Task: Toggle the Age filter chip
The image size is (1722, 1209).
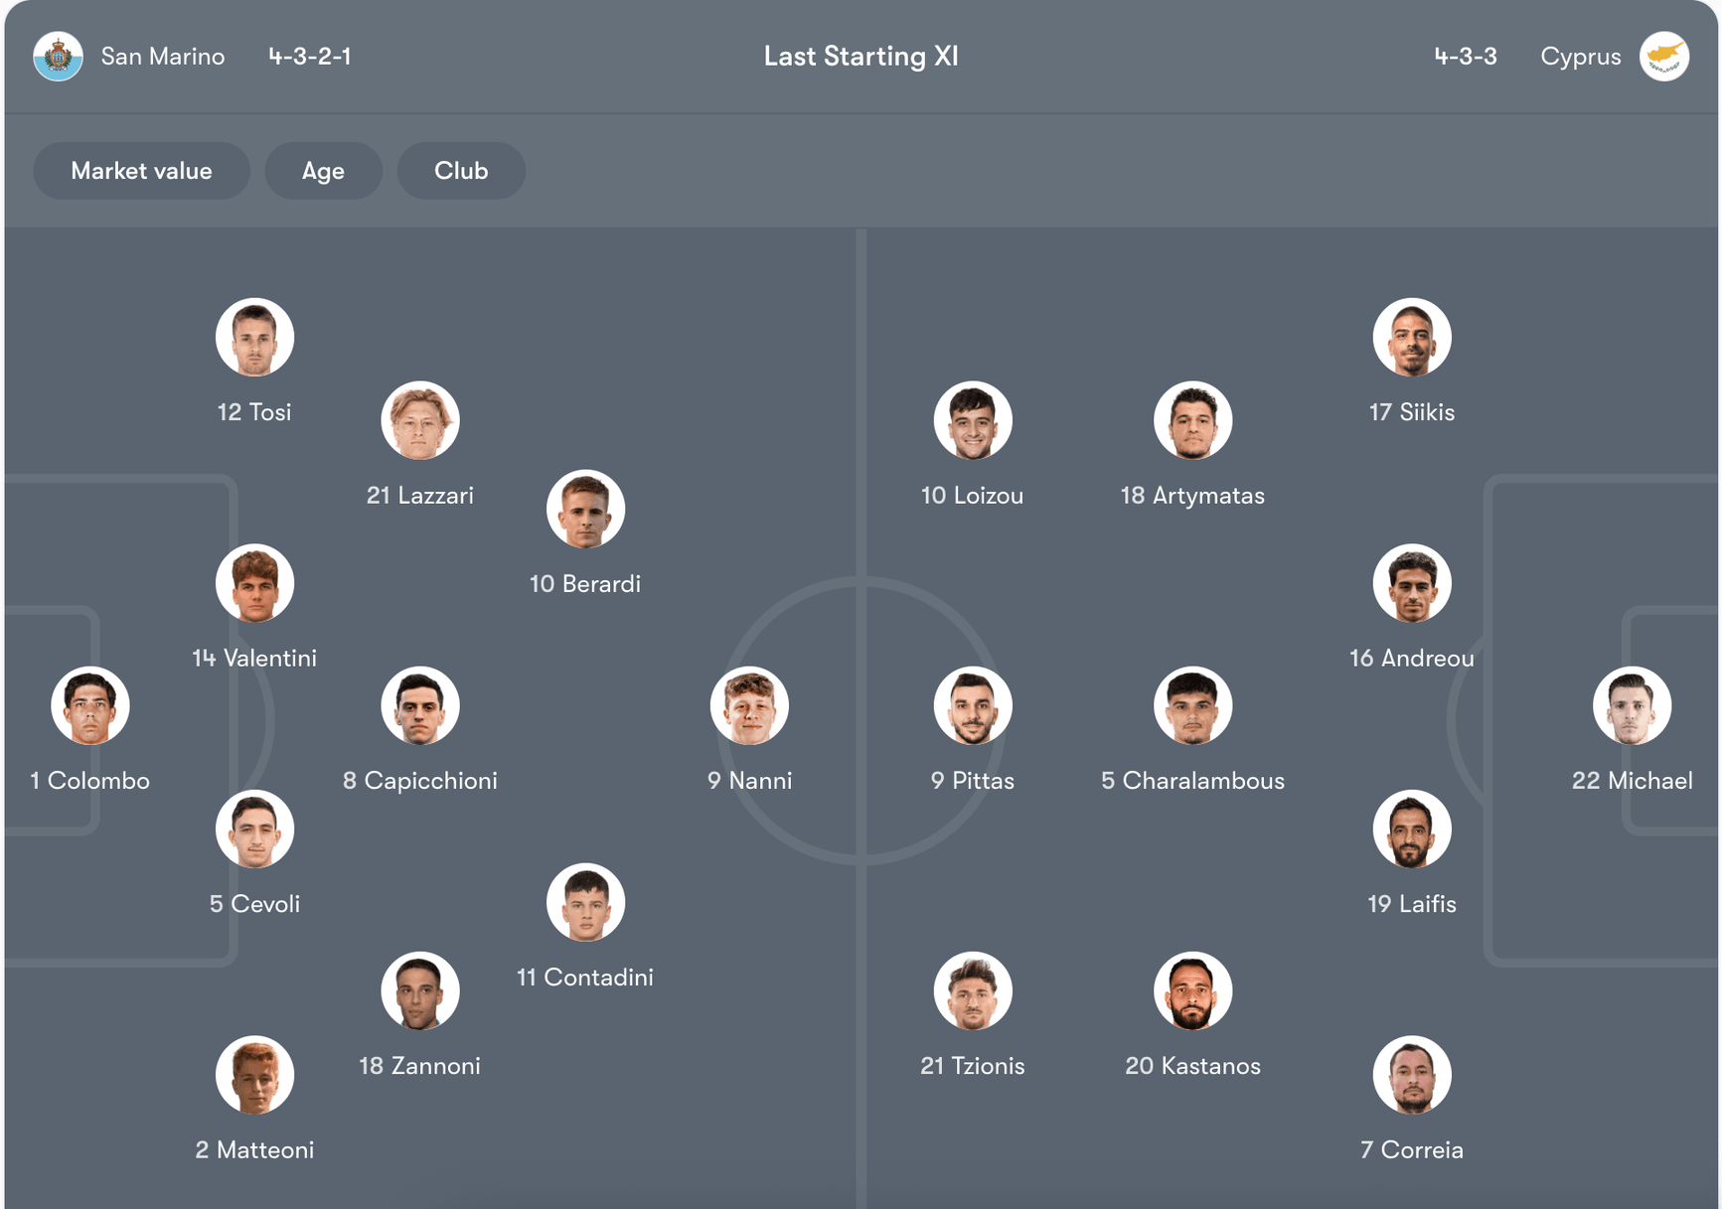Action: (x=323, y=171)
